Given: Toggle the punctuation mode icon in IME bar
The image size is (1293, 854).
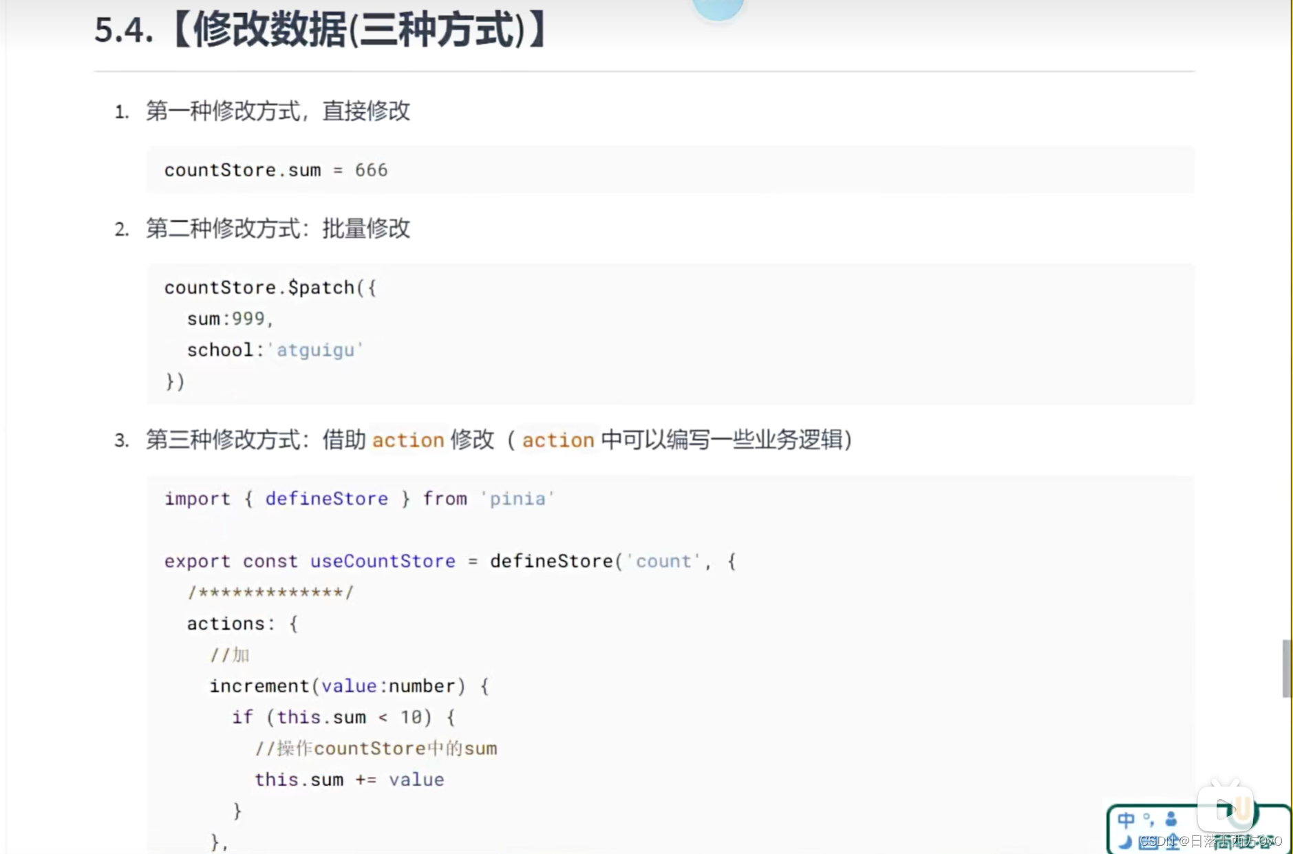Looking at the screenshot, I should 1148,819.
